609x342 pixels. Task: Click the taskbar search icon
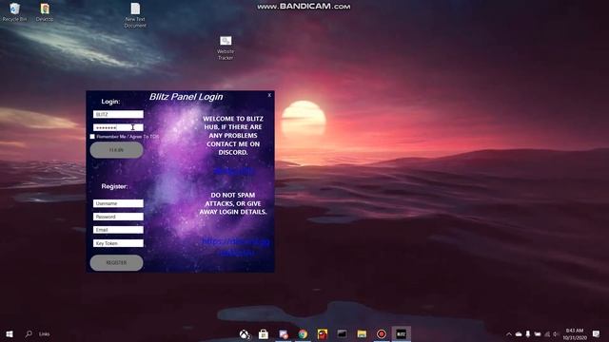29,333
